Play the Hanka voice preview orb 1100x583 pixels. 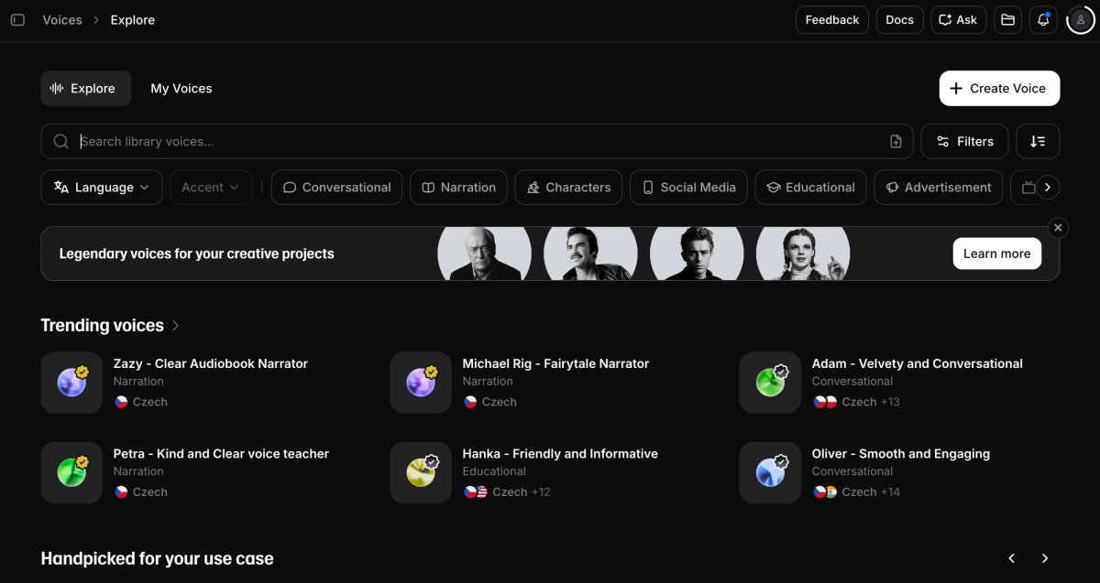[x=421, y=472]
